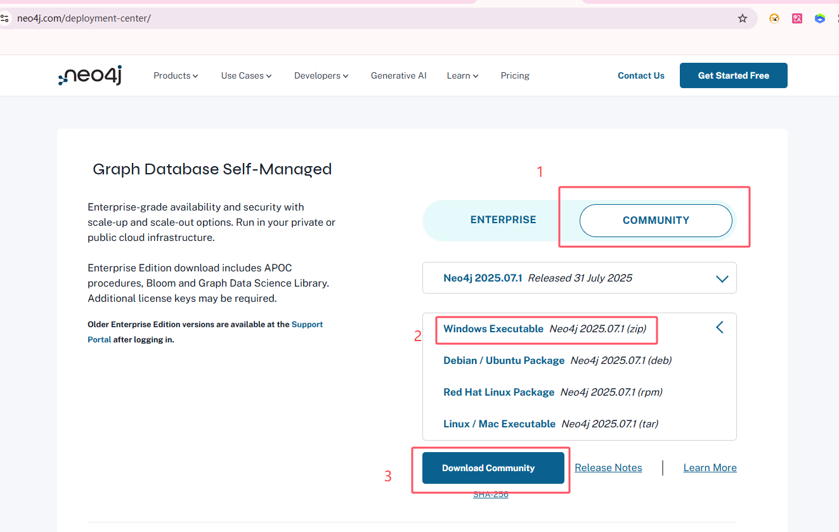Image resolution: width=839 pixels, height=532 pixels.
Task: Switch to ENTERPRISE edition
Action: [503, 220]
